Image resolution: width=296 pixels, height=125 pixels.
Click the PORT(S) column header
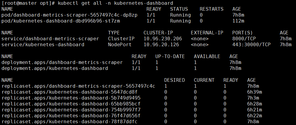tap(243, 33)
